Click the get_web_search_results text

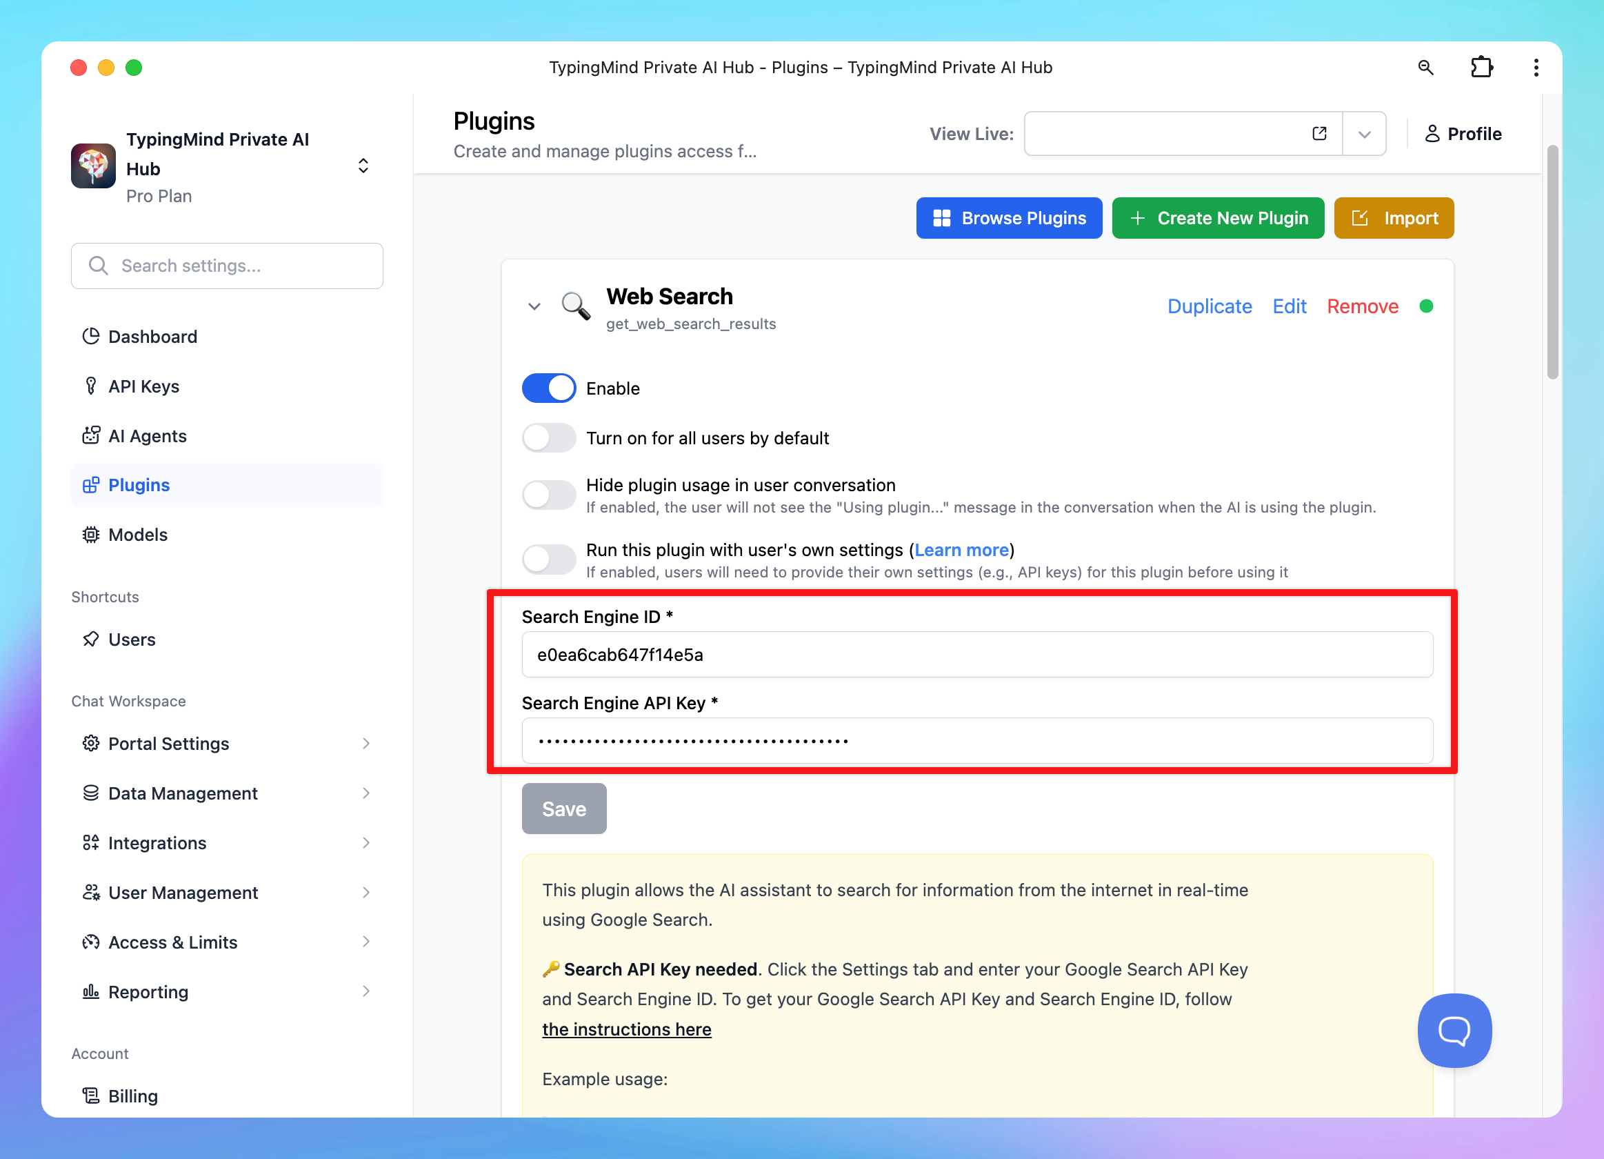point(690,324)
